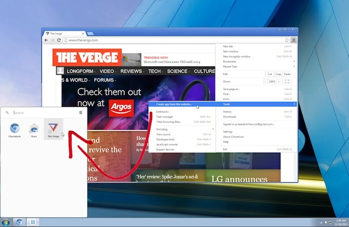Screen dimensions: 349x227
Task: Choose Print from the menu
Action: pos(256,99)
